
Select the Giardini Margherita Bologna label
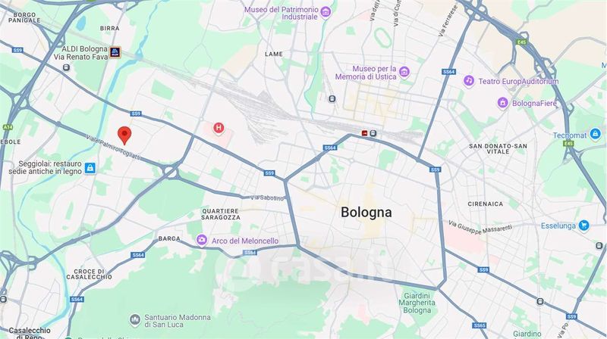click(x=417, y=303)
